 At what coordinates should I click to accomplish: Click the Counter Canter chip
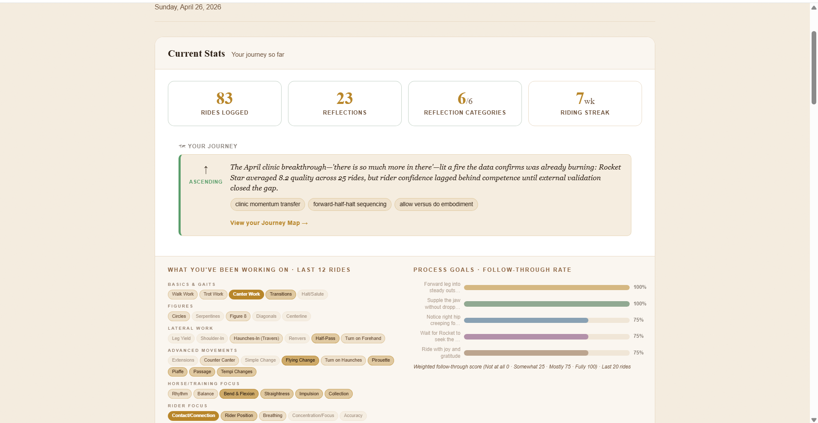coord(219,360)
